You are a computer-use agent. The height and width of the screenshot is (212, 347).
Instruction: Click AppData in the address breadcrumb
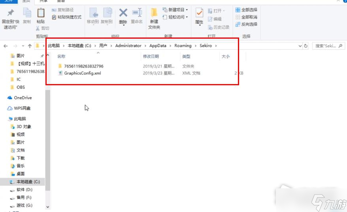point(158,45)
